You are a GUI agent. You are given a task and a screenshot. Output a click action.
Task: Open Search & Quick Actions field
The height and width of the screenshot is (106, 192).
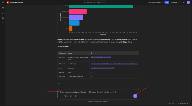coord(95,2)
